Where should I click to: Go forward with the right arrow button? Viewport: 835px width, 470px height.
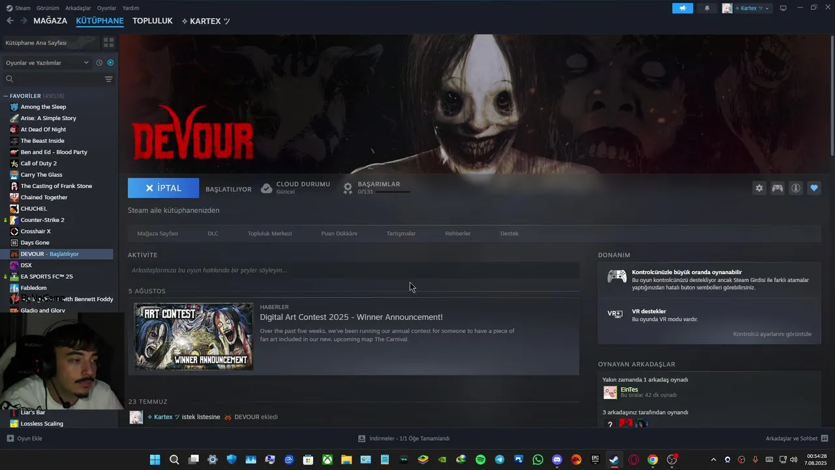24,21
